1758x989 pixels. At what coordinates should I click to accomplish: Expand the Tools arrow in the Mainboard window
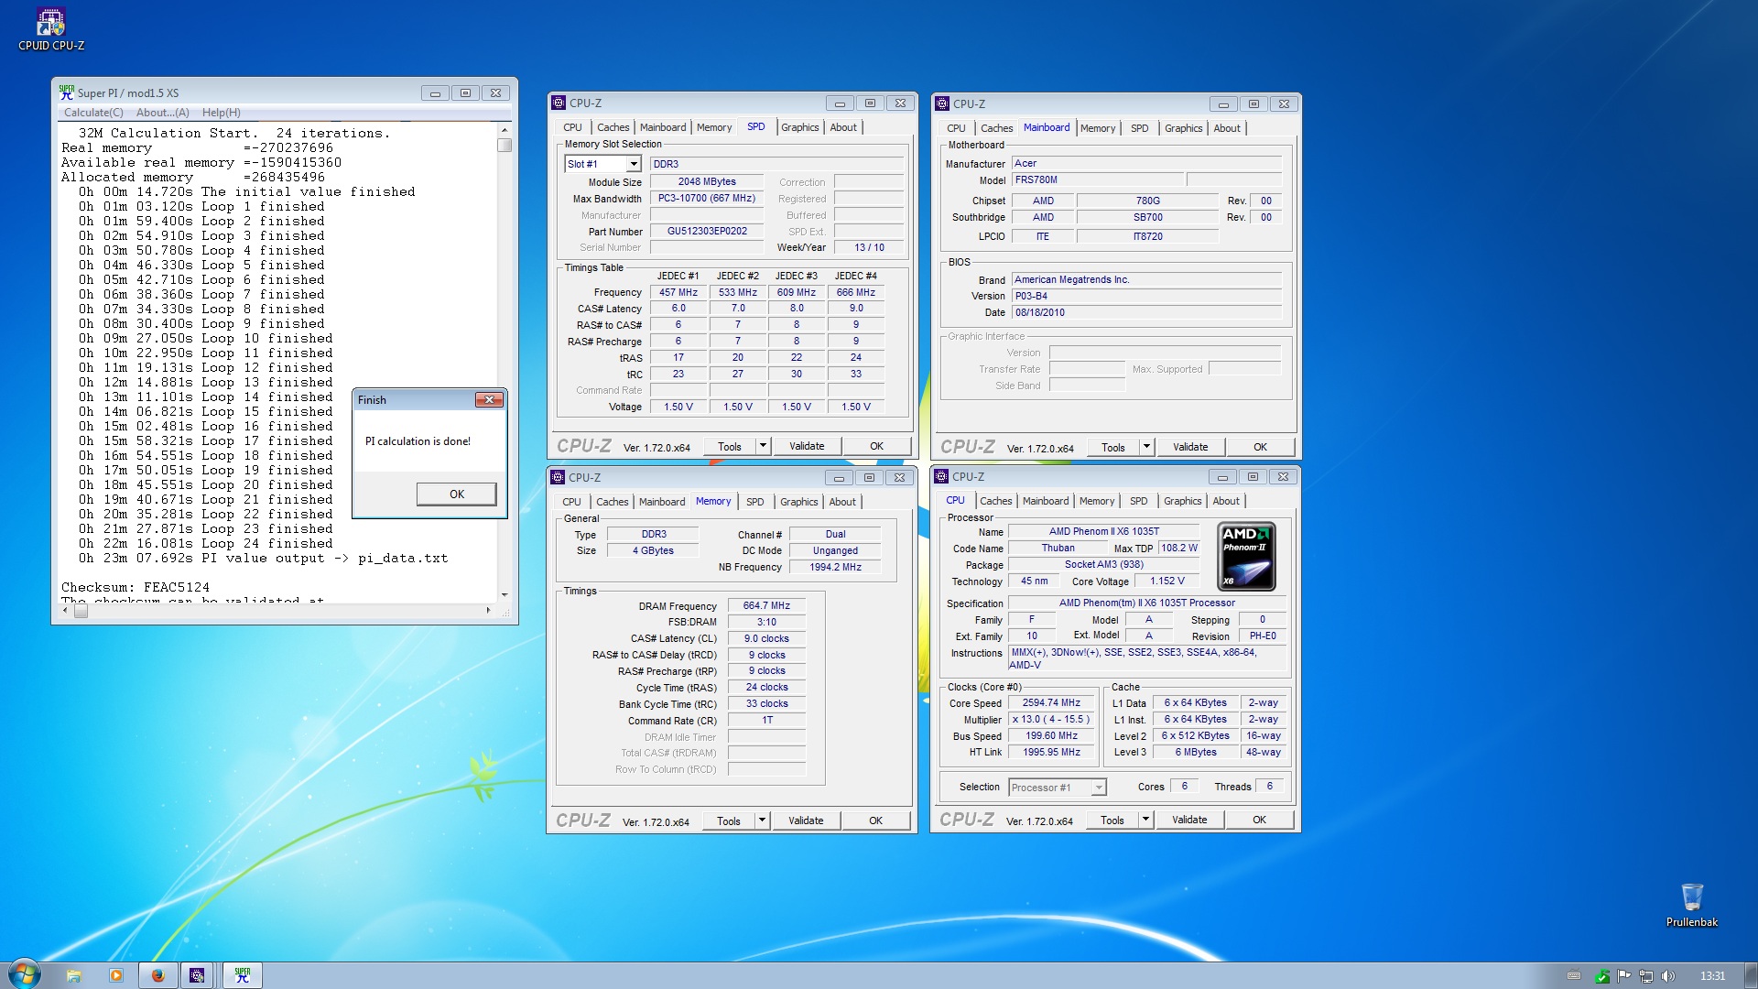click(x=1146, y=447)
